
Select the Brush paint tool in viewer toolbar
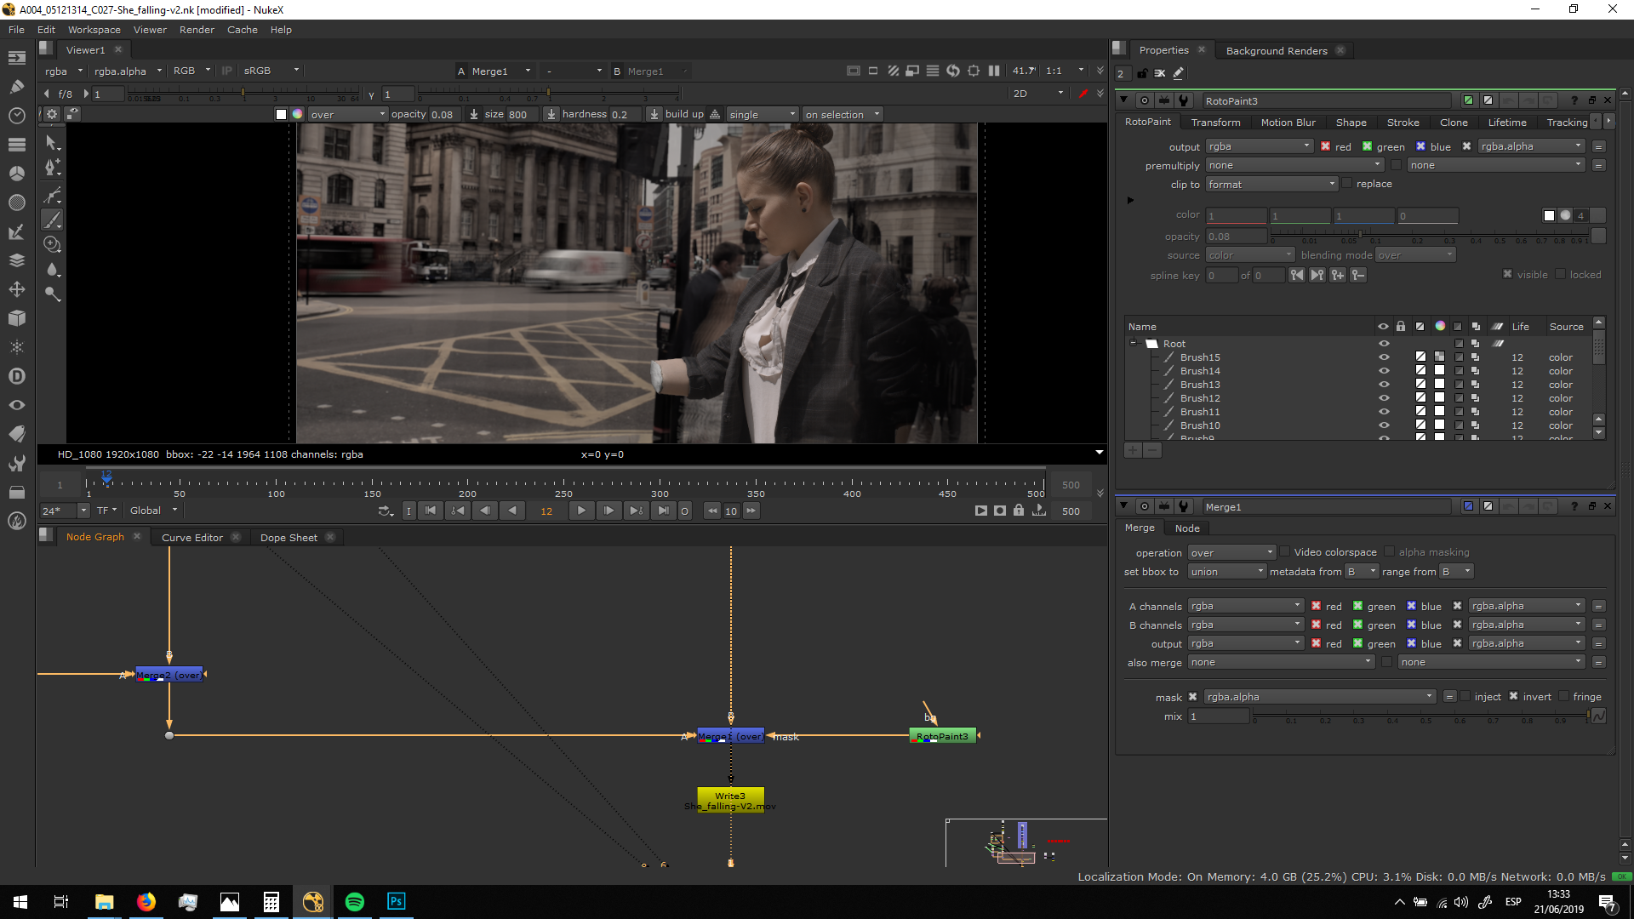pos(52,220)
